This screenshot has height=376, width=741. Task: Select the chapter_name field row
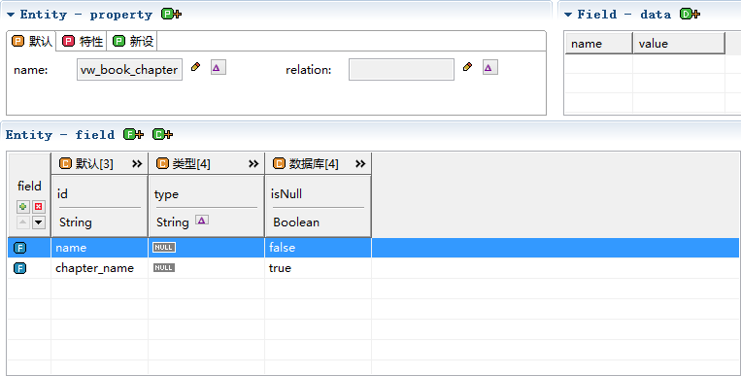tap(373, 268)
